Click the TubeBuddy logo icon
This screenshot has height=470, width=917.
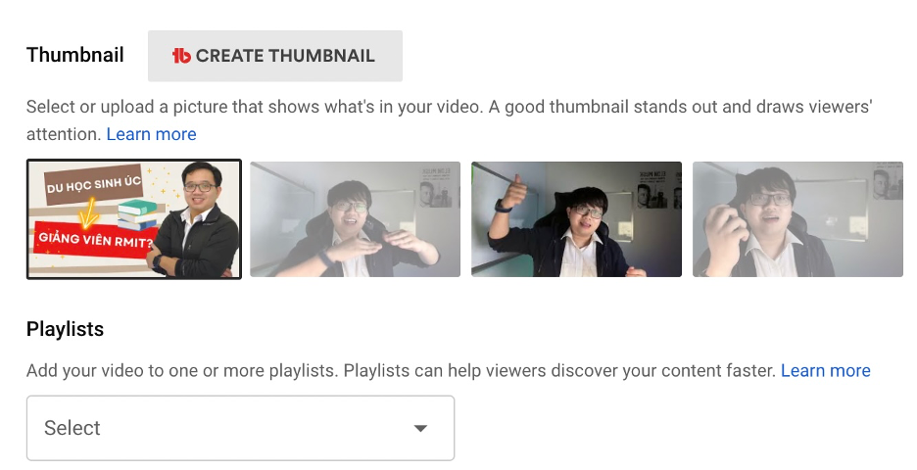[x=181, y=56]
